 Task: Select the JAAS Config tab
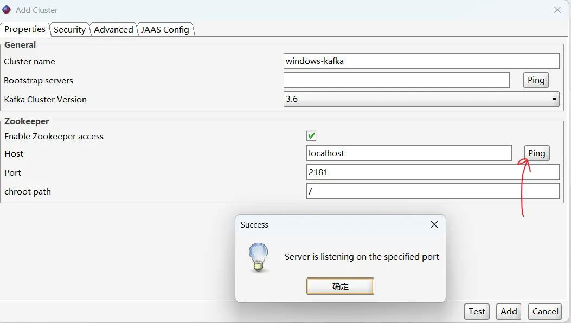click(x=165, y=29)
